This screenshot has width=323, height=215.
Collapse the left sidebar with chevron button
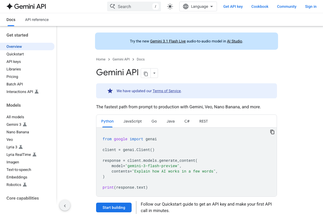tap(65, 205)
